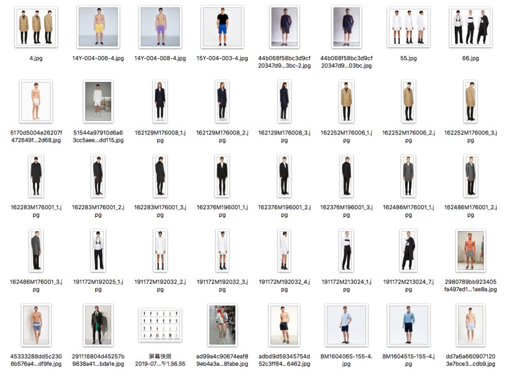Click the file name 15Y-004-003-4.jpg
Screen dimensions: 505x376
(222, 58)
